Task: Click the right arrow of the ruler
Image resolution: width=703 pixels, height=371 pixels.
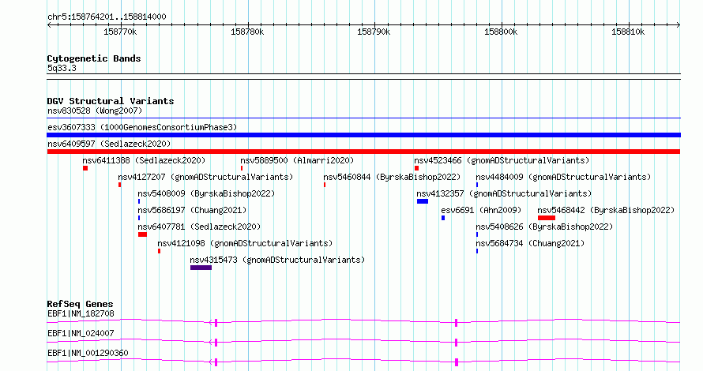Action: point(679,25)
